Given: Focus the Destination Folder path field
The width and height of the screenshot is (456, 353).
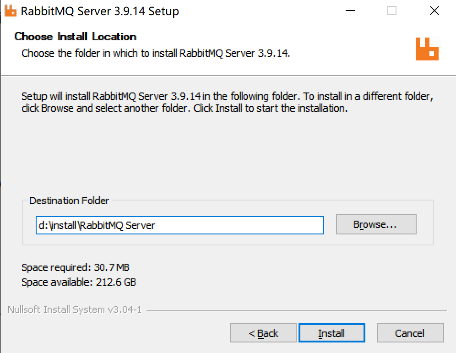Looking at the screenshot, I should pos(180,225).
